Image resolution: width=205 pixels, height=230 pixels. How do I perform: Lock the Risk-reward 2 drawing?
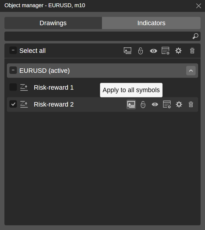coord(143,104)
